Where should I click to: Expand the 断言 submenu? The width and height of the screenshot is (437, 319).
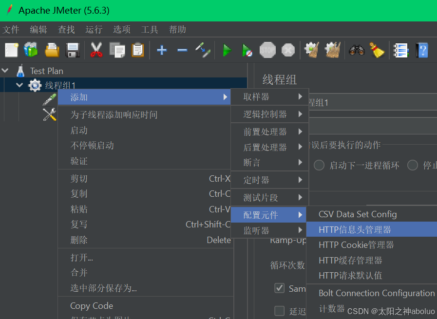click(x=269, y=162)
